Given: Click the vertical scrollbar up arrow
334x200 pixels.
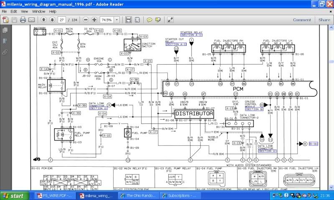Looking at the screenshot, I should tap(331, 27).
